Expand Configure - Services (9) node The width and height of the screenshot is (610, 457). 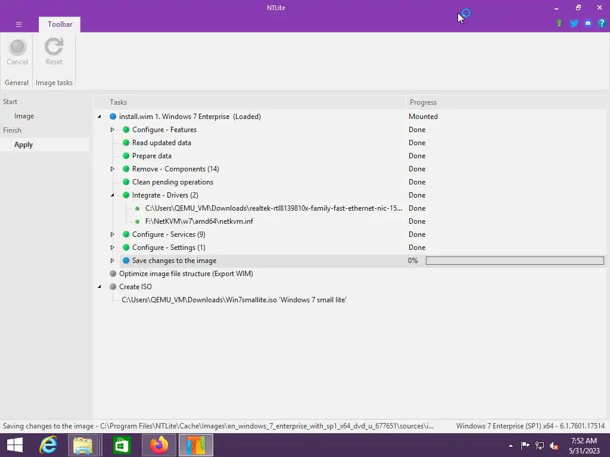point(112,234)
